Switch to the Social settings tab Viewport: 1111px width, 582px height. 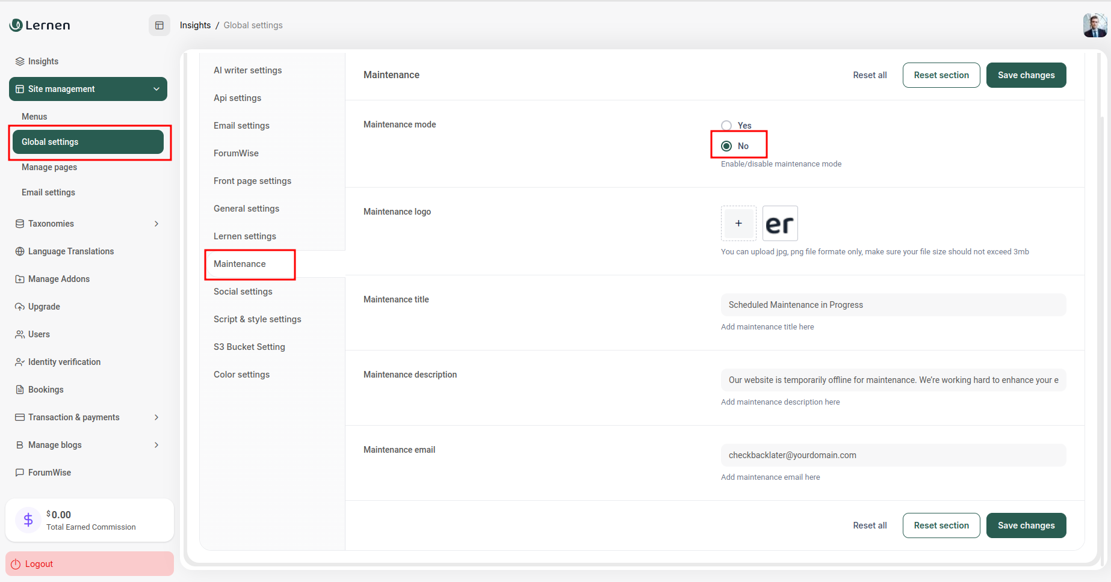point(243,291)
